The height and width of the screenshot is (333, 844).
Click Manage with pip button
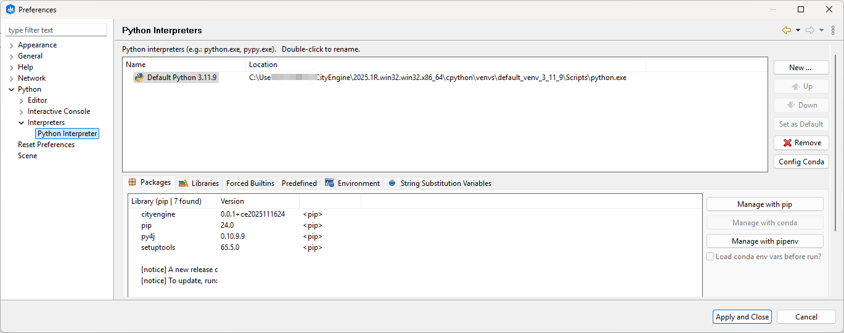tap(764, 204)
